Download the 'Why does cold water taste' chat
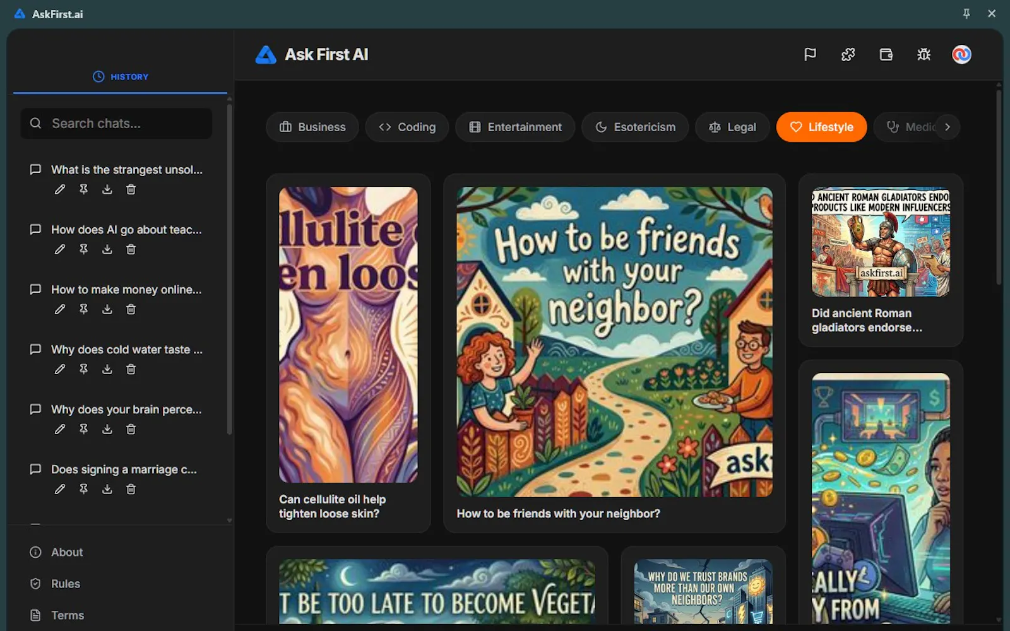Viewport: 1010px width, 631px height. coord(107,369)
